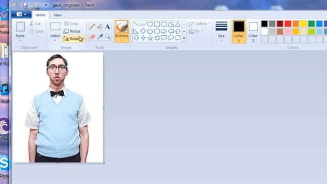Viewport: 327px width, 184px height.
Task: Open the shape Outline dropdown
Action: coord(199,24)
